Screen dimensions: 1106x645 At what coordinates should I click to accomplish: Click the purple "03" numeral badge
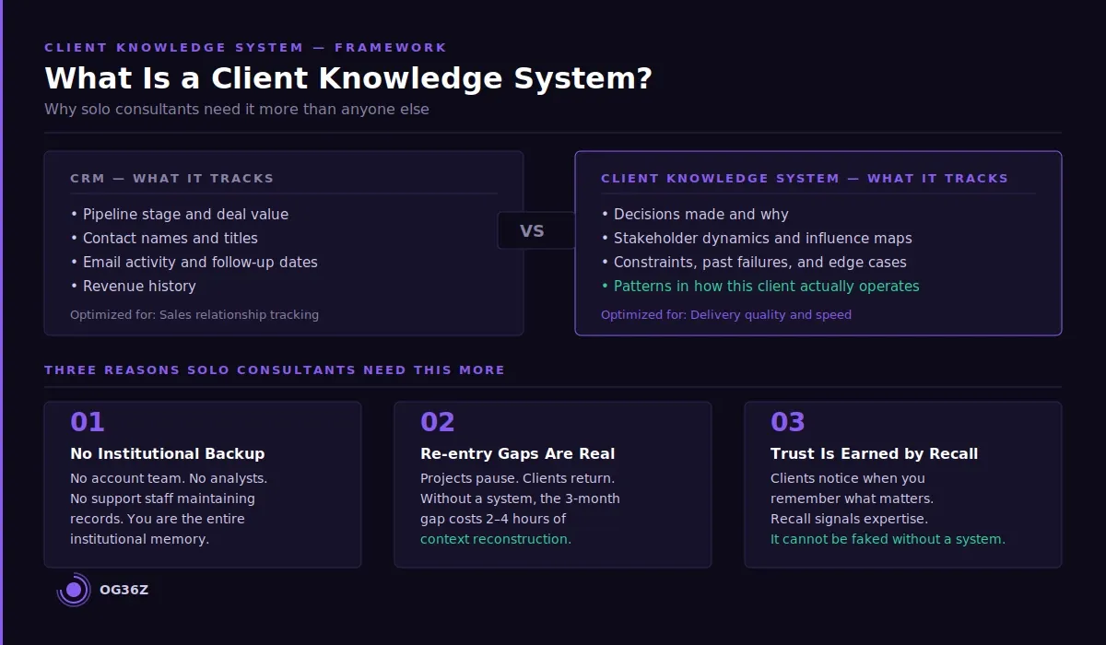(786, 421)
